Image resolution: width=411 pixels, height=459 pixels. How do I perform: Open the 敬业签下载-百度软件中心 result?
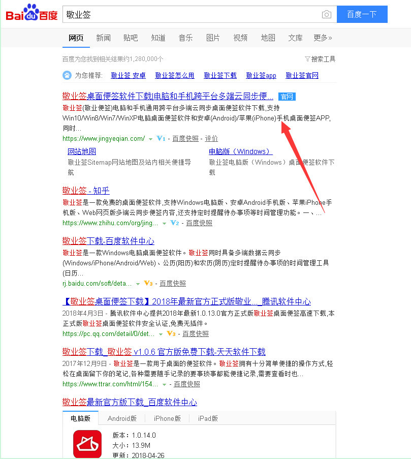pos(108,241)
